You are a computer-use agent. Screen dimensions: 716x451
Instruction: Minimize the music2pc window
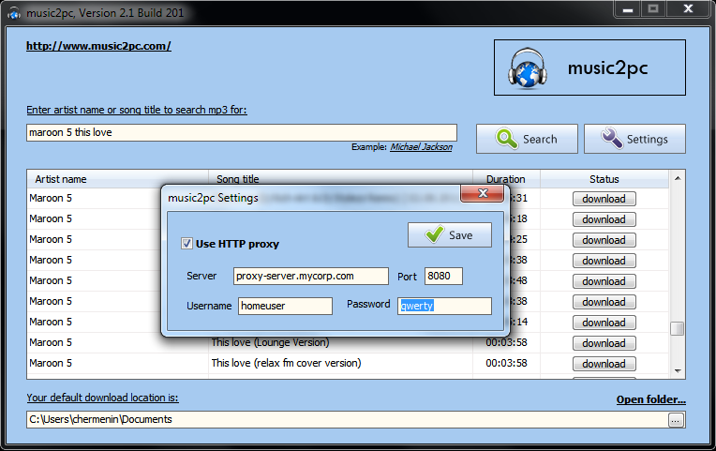pos(628,8)
